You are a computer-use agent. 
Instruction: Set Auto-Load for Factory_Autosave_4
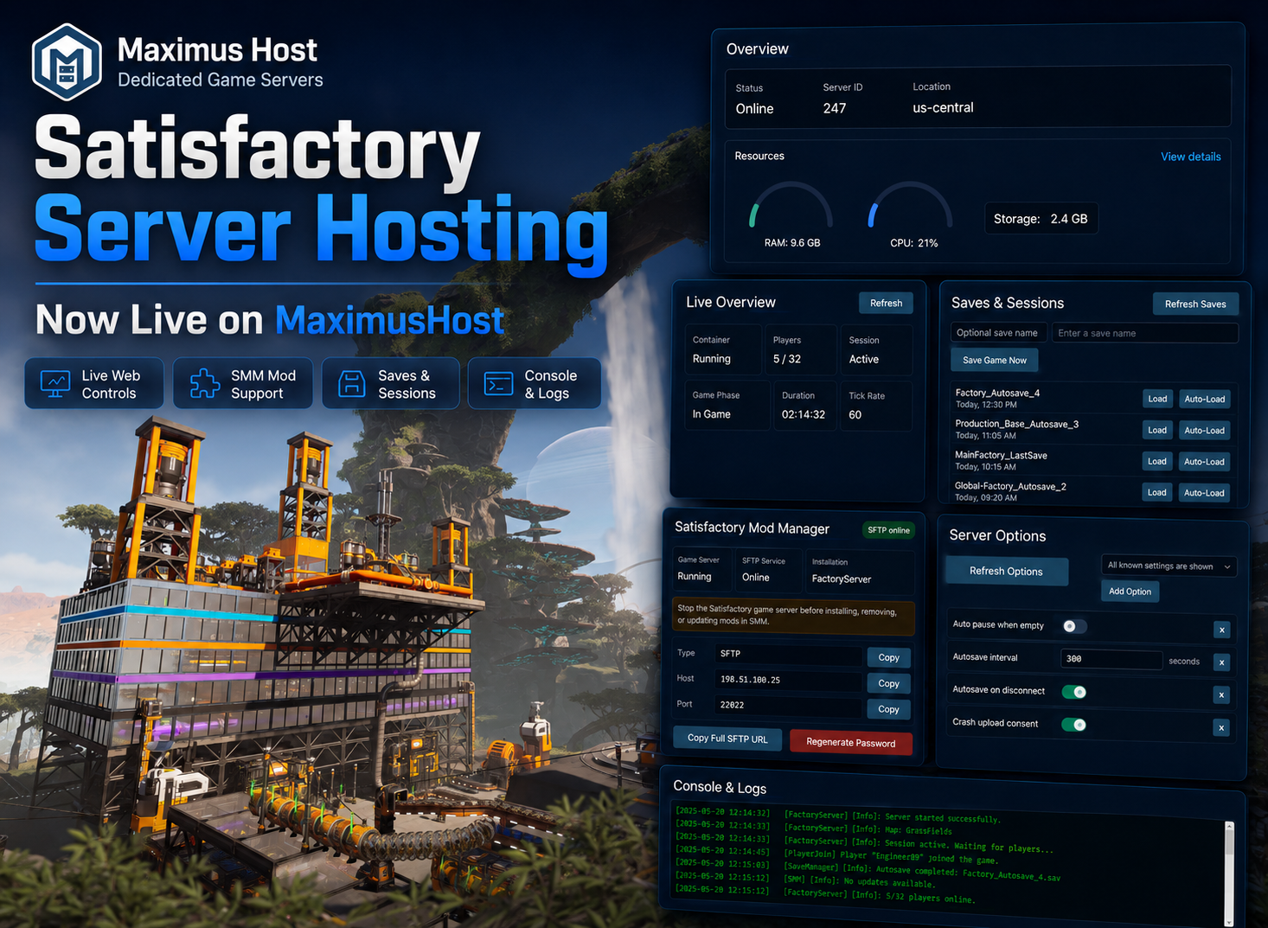tap(1204, 399)
